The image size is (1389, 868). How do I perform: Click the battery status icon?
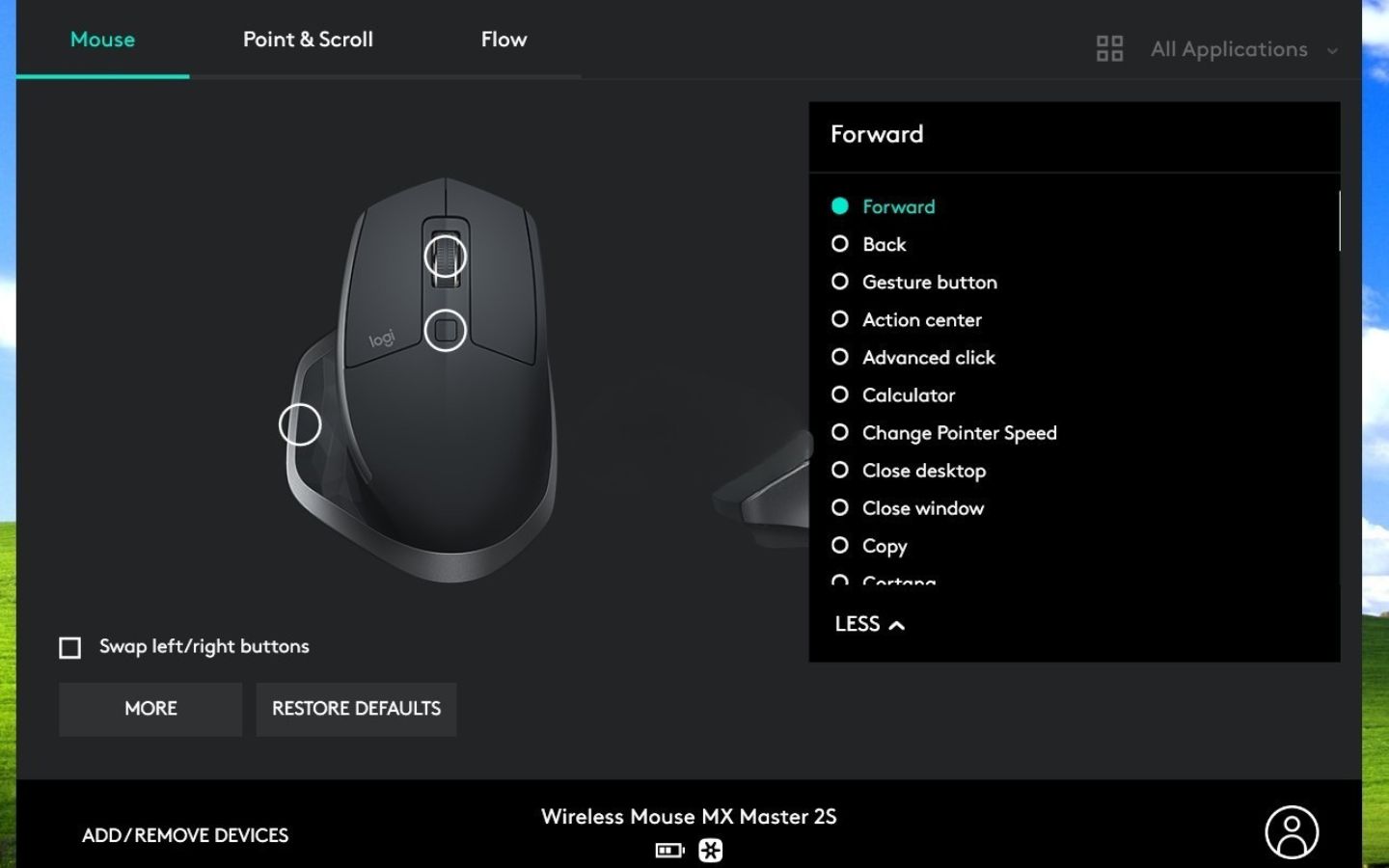pos(669,851)
